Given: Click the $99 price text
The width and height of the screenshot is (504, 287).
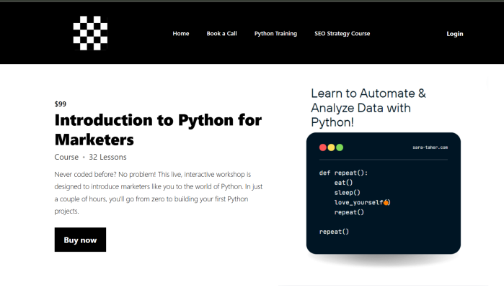Looking at the screenshot, I should 61,104.
